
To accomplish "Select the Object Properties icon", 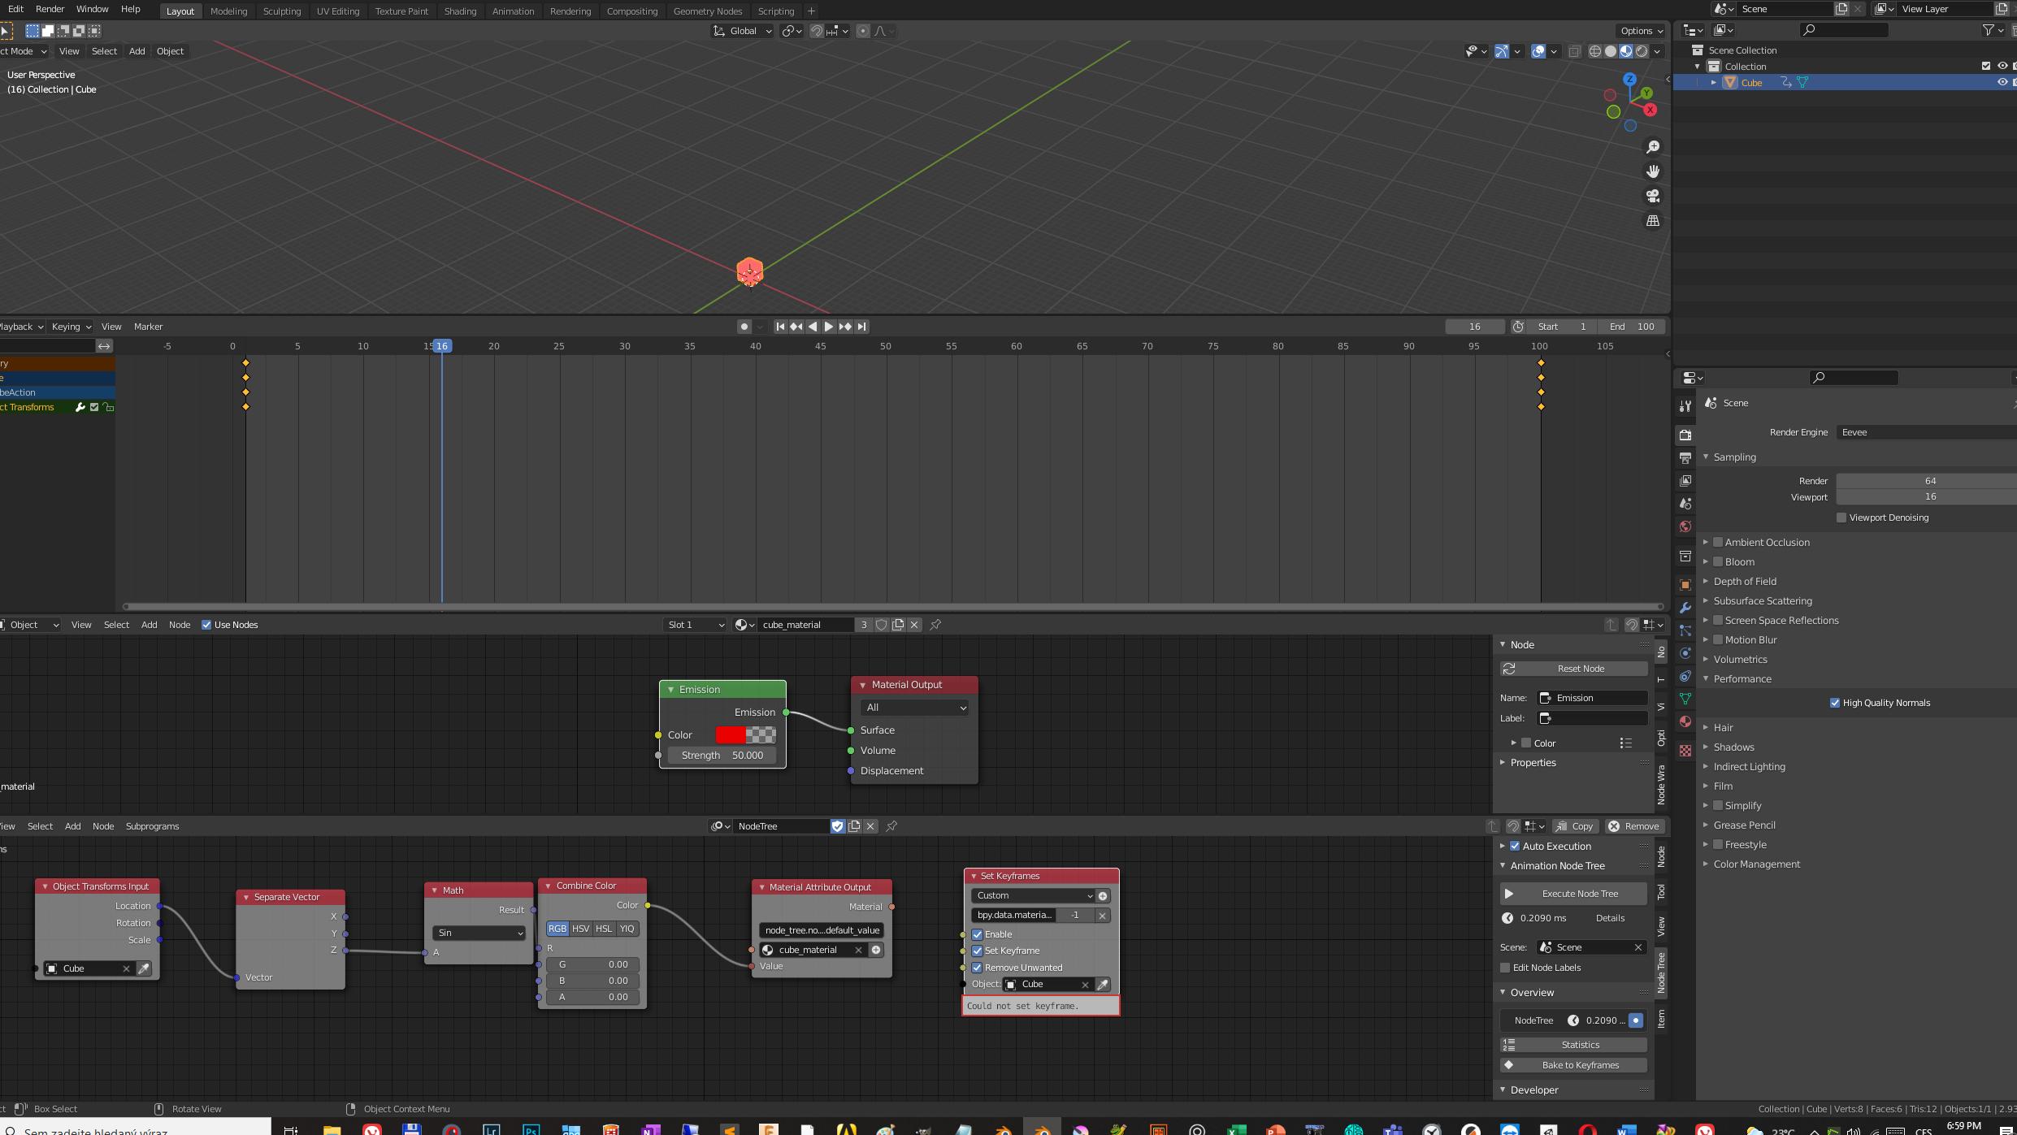I will (x=1686, y=586).
